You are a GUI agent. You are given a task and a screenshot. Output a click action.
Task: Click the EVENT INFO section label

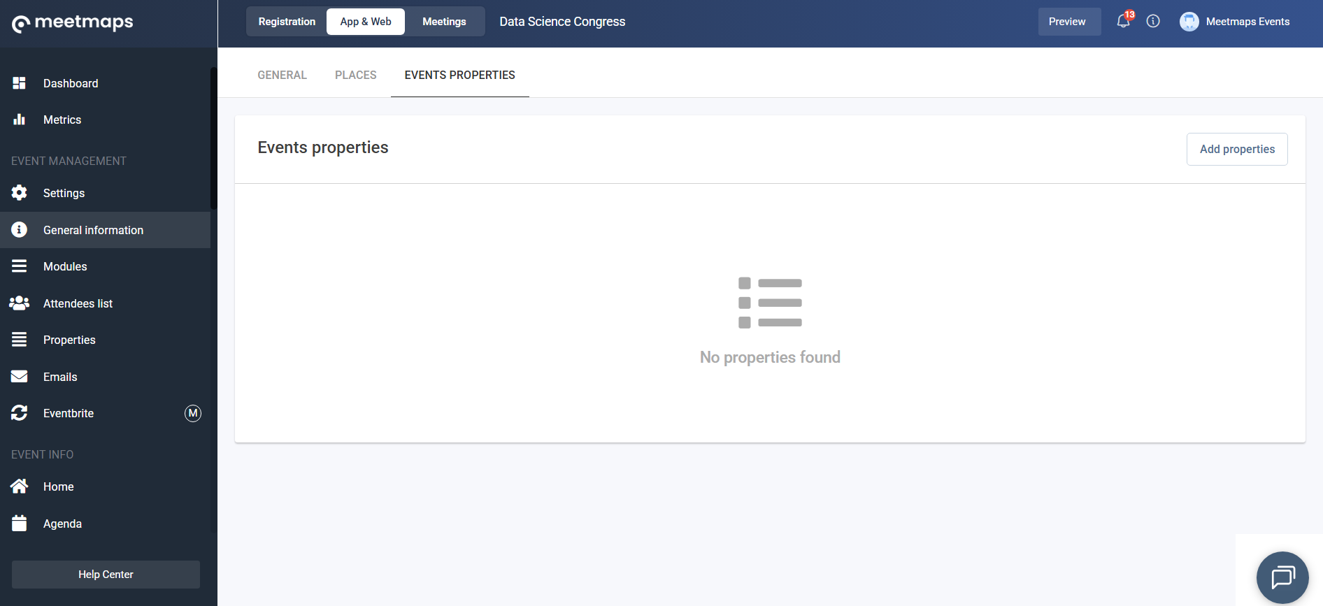[42, 454]
